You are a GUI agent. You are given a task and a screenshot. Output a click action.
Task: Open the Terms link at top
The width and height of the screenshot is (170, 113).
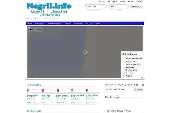coord(130,1)
